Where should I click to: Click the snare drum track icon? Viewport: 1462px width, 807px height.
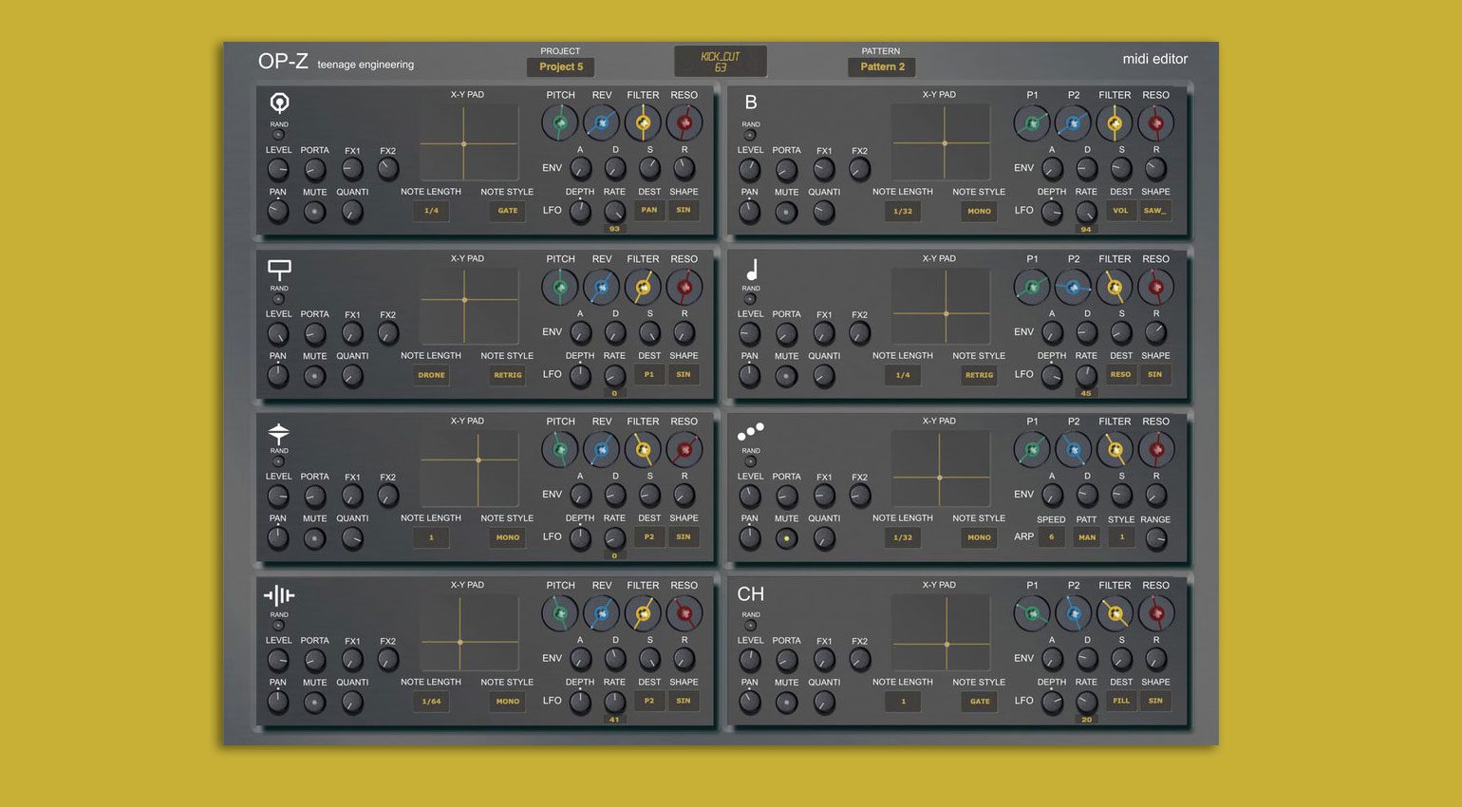(x=279, y=270)
